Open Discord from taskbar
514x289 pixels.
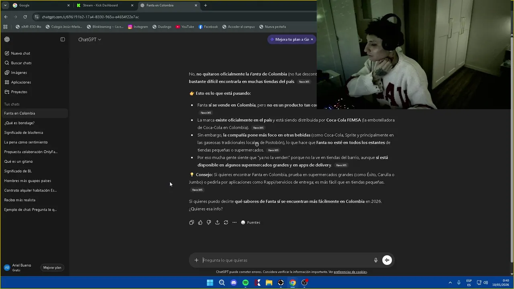[x=234, y=283]
